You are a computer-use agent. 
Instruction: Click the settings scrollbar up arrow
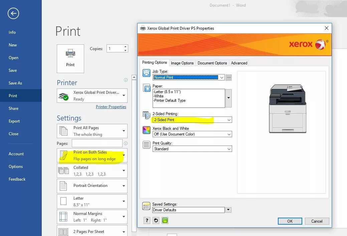[134, 77]
